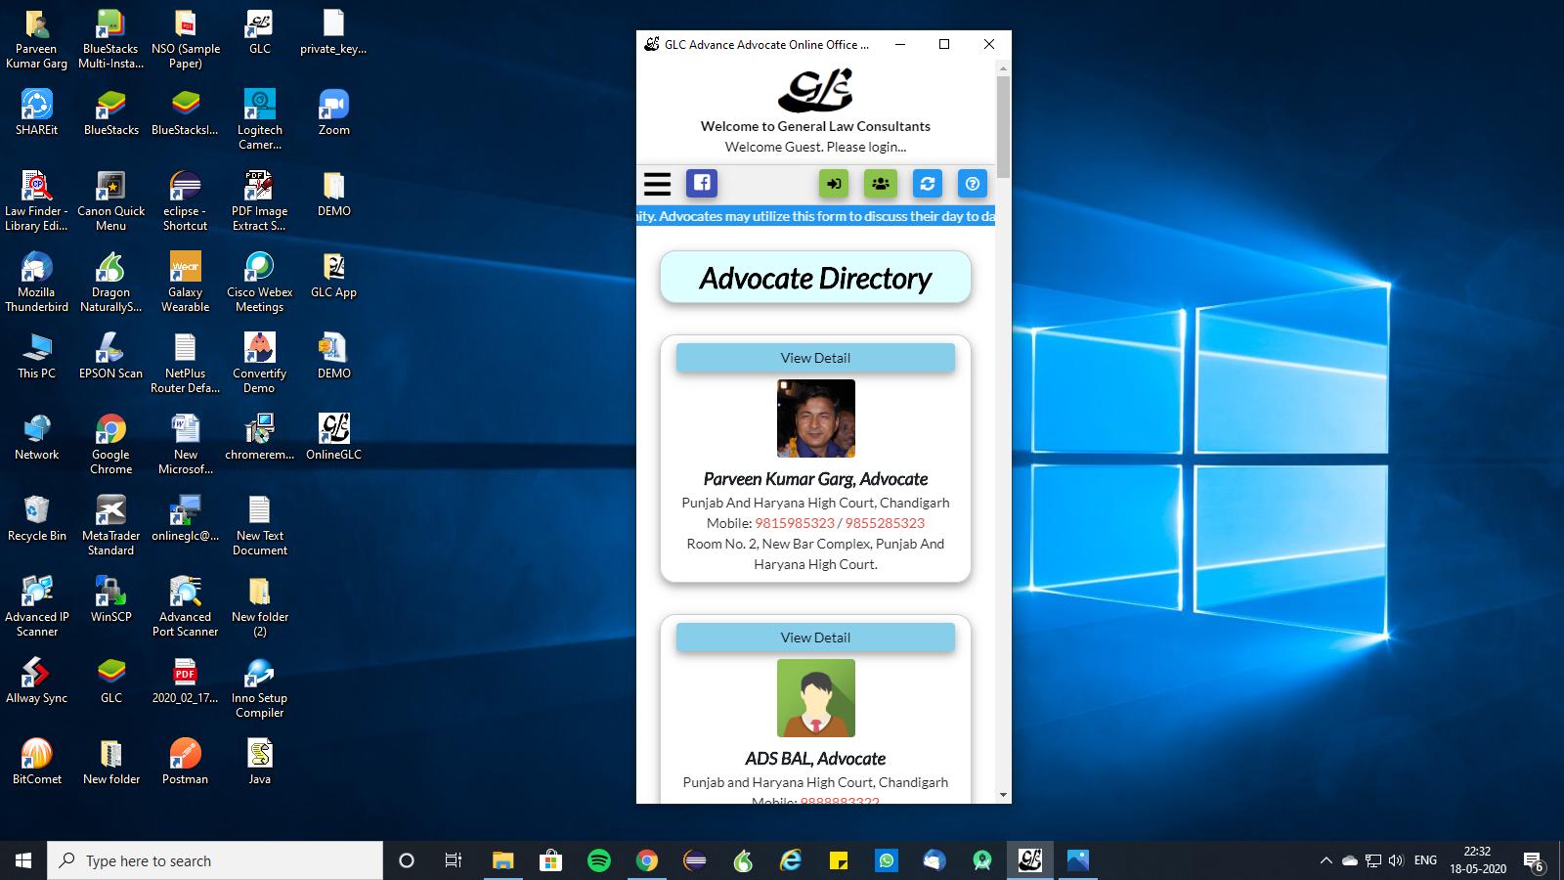The height and width of the screenshot is (880, 1564).
Task: Click the GLC logo in app header
Action: pos(815,90)
